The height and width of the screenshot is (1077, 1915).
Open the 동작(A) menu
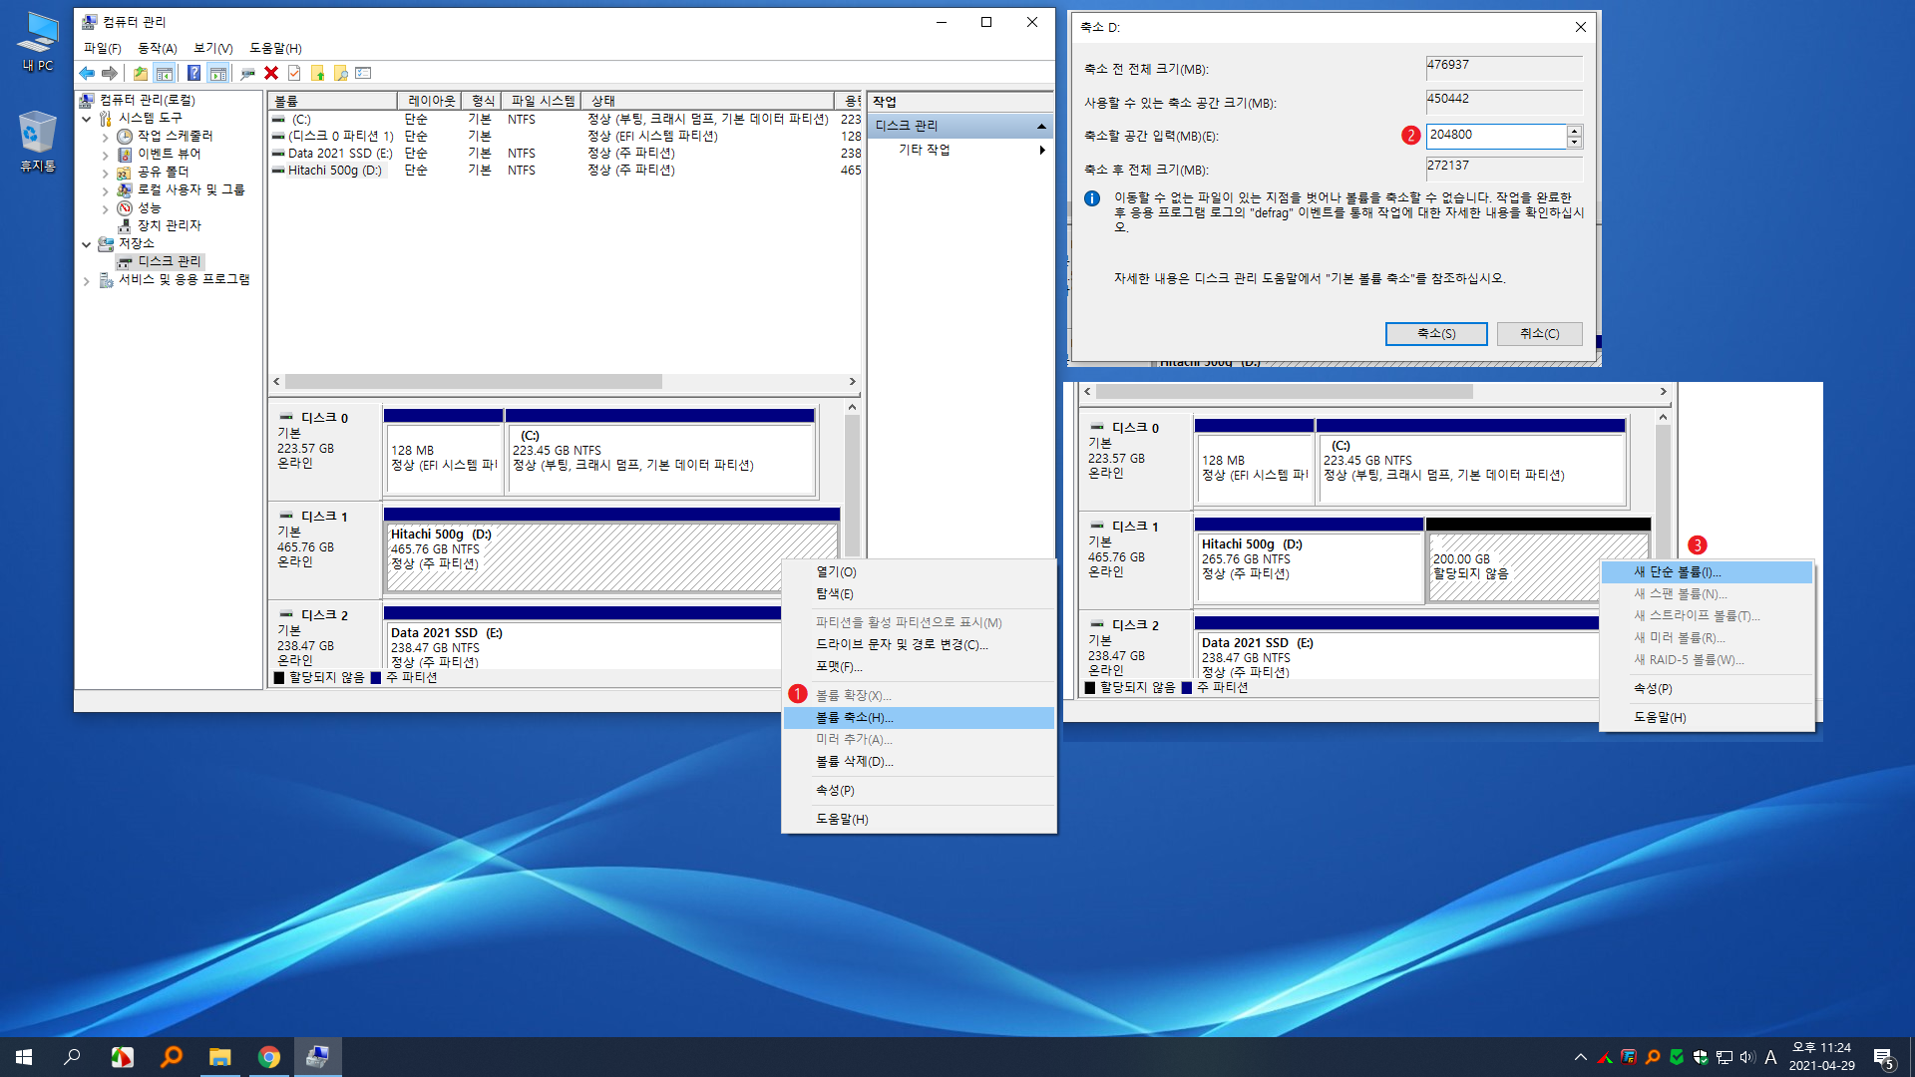pos(157,48)
